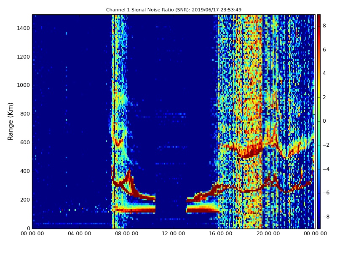337x253 pixels.
Task: Click the colorbar label 2
Action: [x=324, y=97]
